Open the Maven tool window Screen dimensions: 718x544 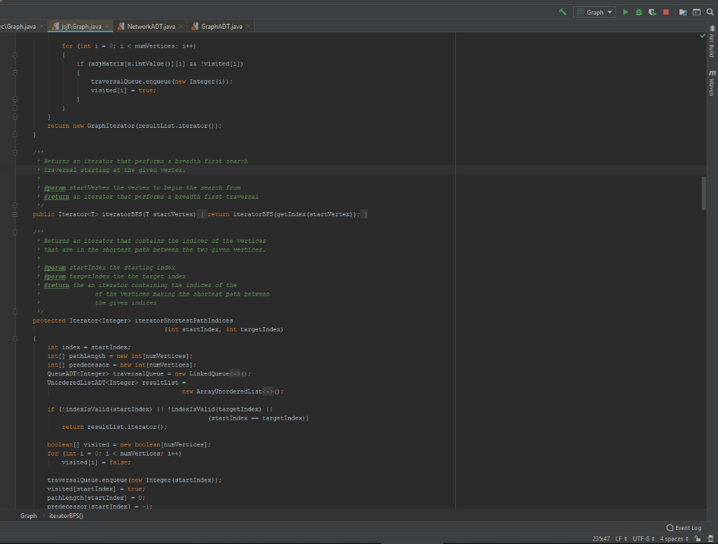tap(712, 83)
